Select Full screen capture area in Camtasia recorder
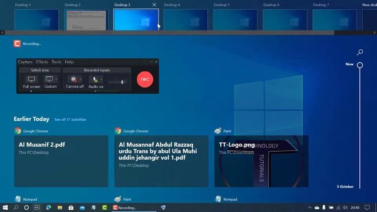The image size is (377, 212). [x=31, y=82]
